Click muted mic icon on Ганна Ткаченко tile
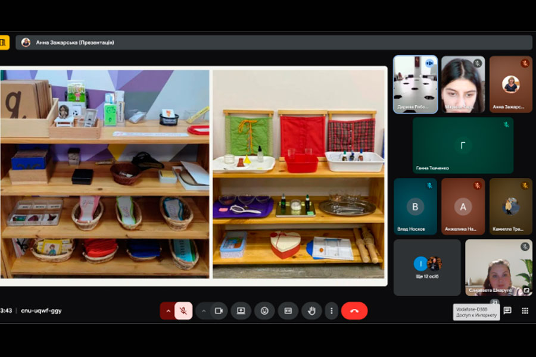536x357 pixels. tap(506, 125)
